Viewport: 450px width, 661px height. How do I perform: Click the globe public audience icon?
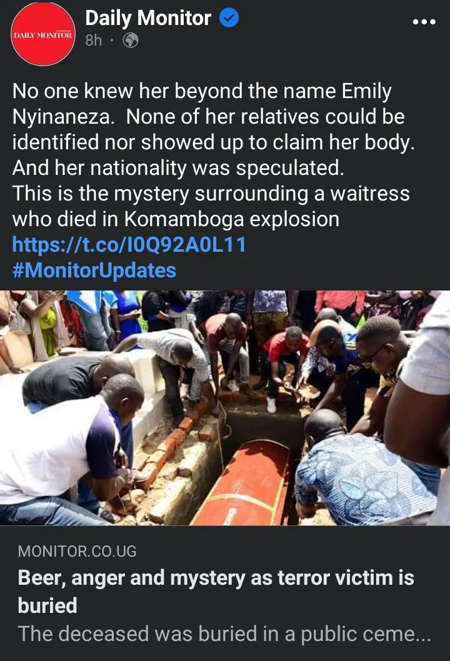pyautogui.click(x=131, y=41)
